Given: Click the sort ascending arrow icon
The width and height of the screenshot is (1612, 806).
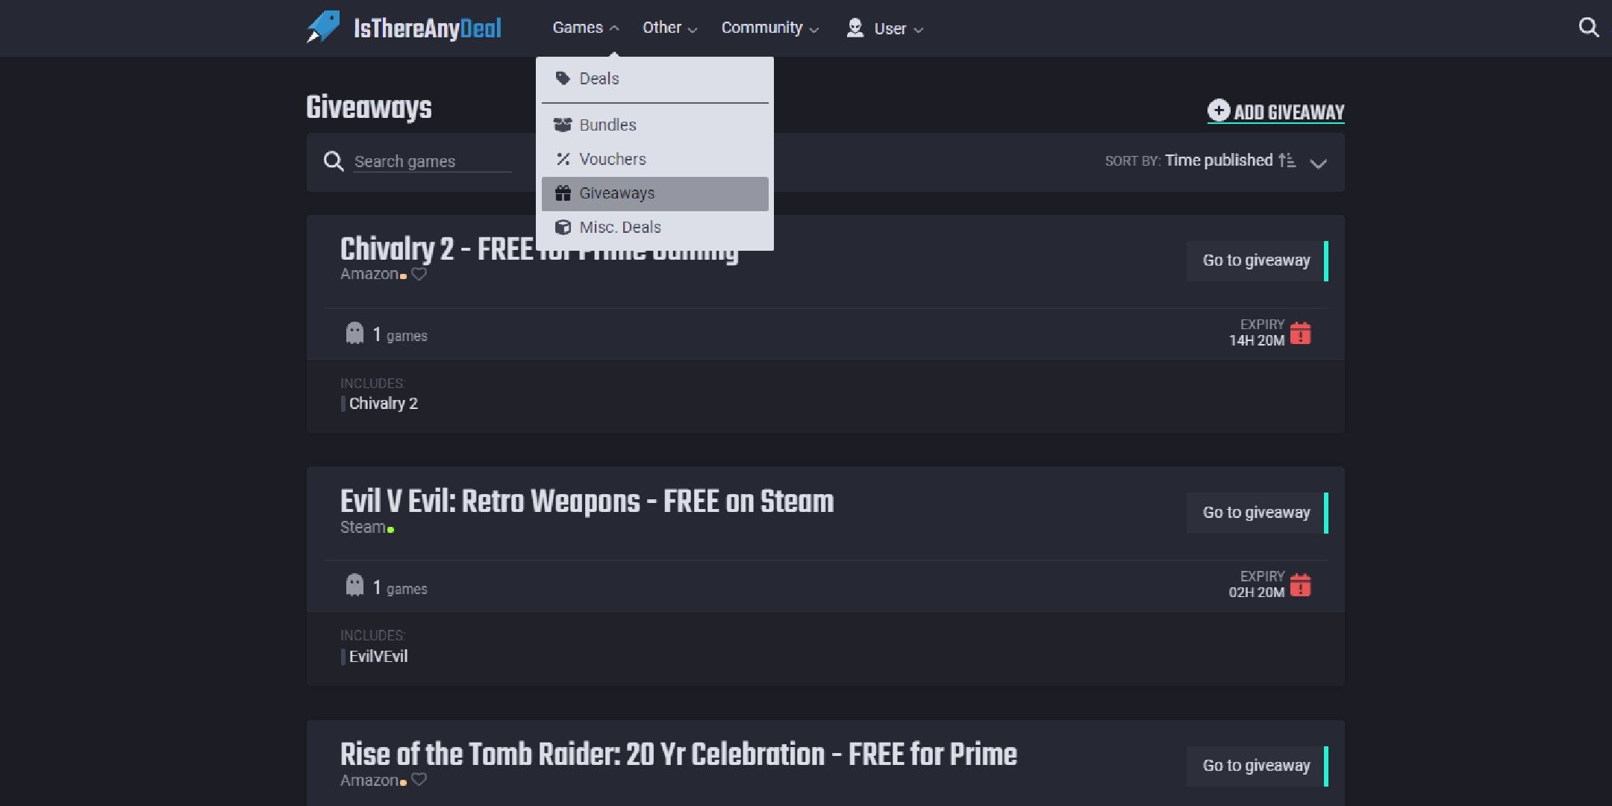Looking at the screenshot, I should [x=1287, y=160].
